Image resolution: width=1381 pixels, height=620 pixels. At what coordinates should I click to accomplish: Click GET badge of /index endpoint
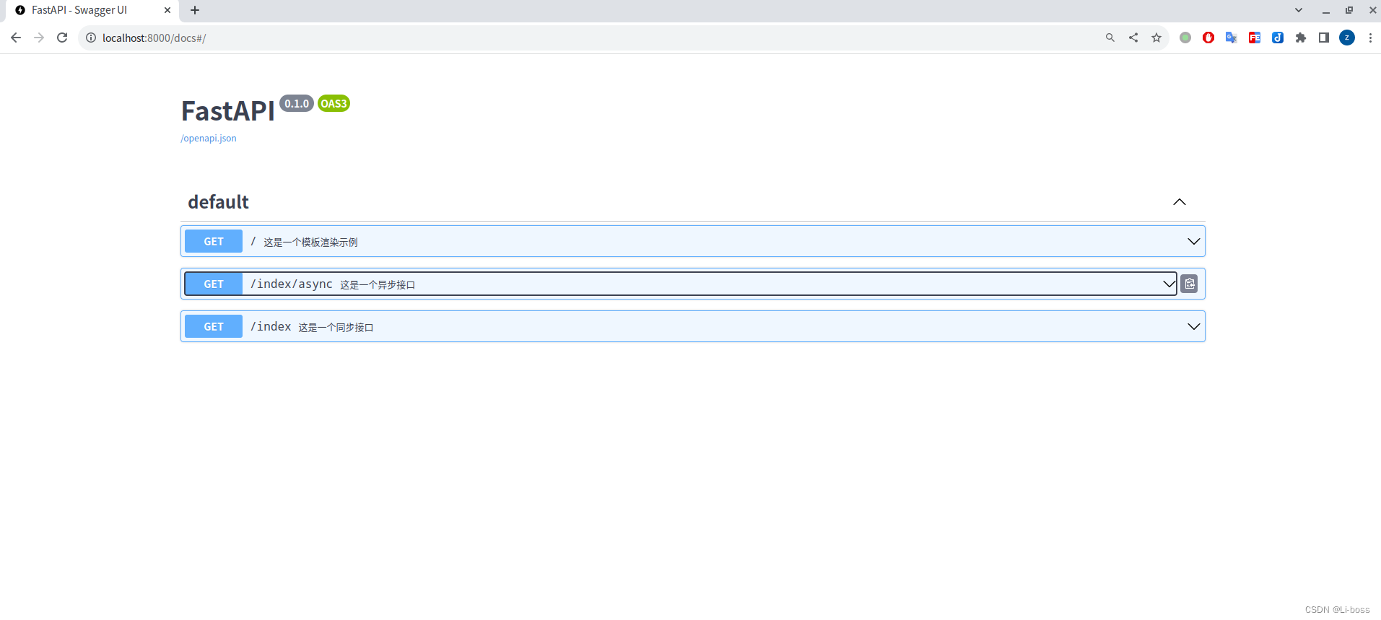[x=214, y=326]
